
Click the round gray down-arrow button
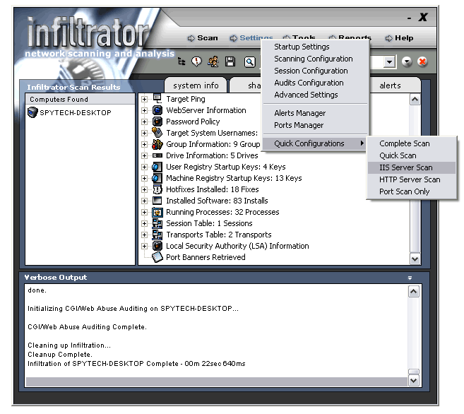click(x=407, y=61)
